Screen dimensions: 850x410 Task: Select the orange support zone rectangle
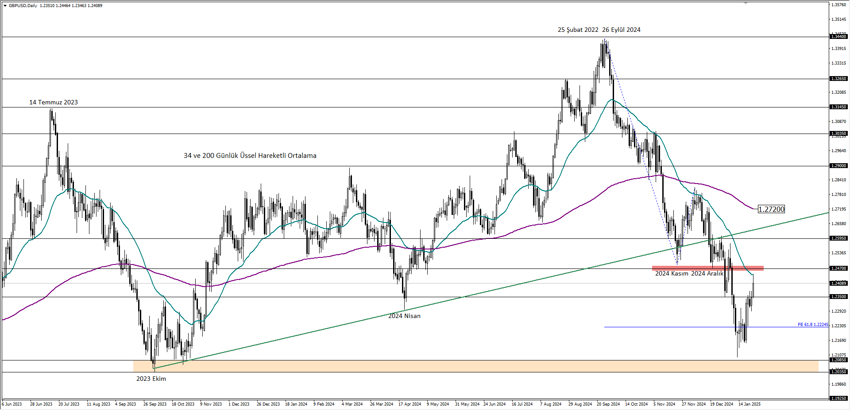click(x=476, y=366)
